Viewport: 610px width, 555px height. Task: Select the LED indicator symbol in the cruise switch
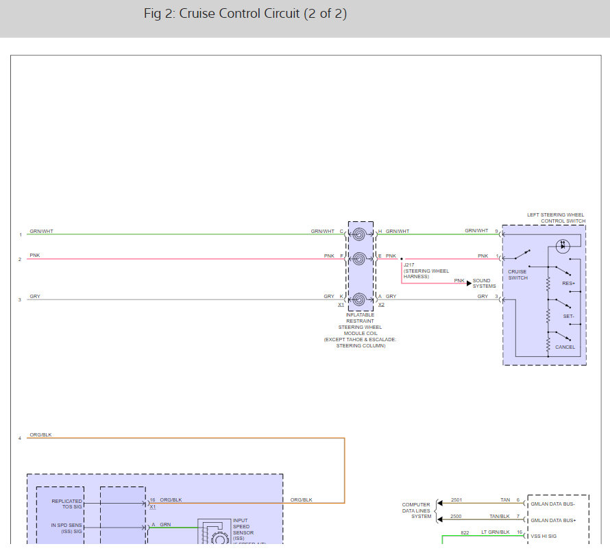(563, 246)
